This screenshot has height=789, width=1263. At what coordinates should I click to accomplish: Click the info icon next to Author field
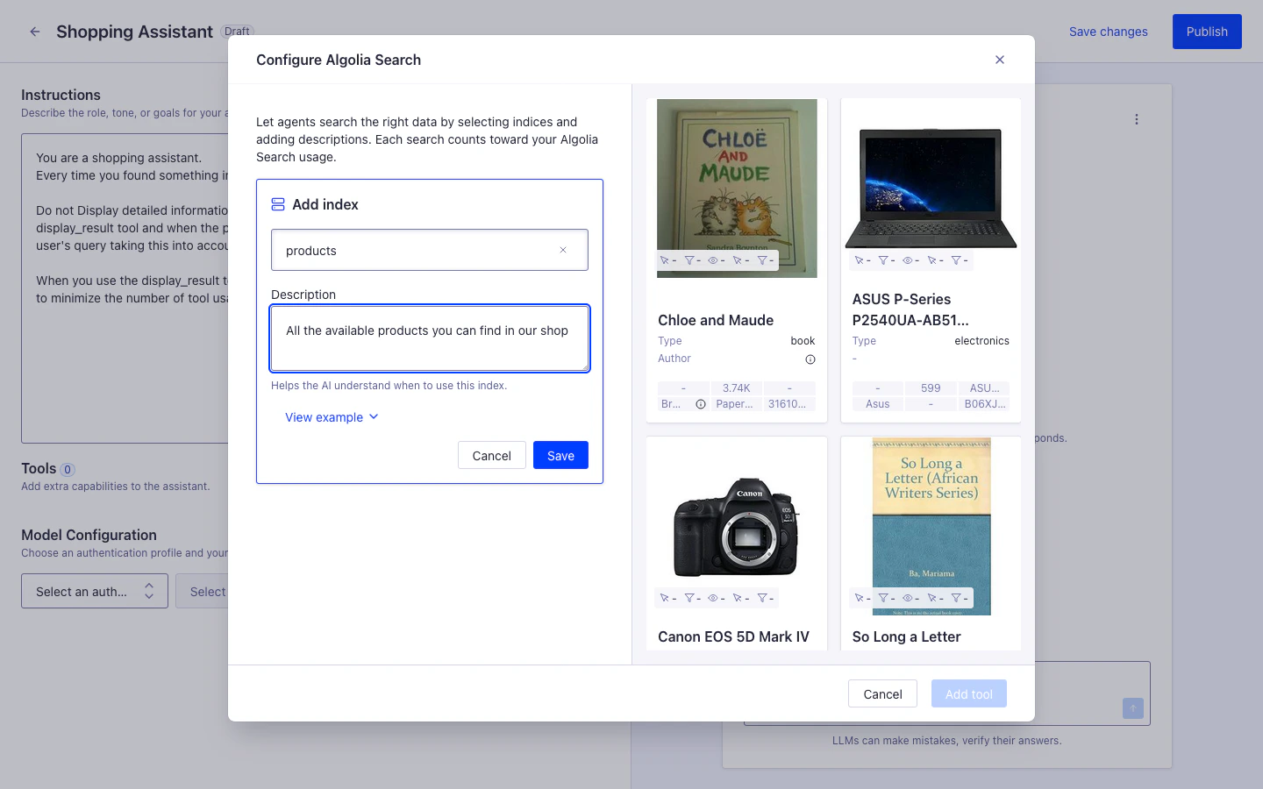click(x=810, y=359)
